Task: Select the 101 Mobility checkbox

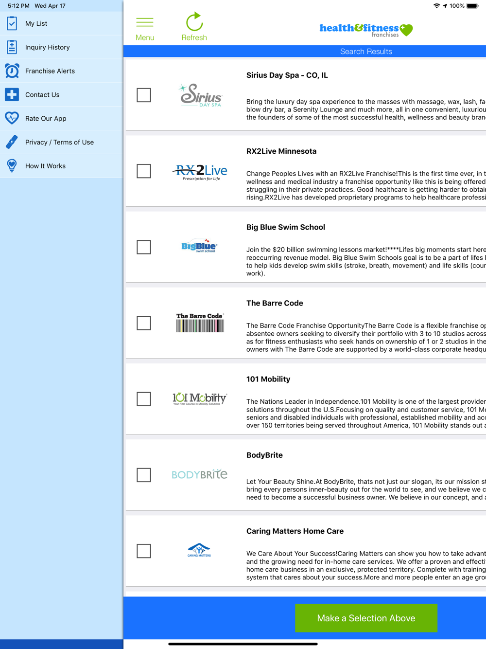Action: point(144,399)
